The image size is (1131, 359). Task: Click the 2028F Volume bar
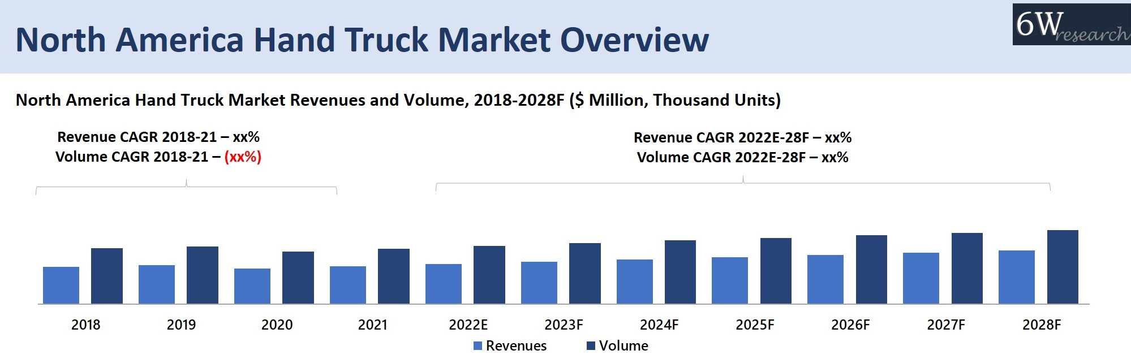pyautogui.click(x=1063, y=267)
